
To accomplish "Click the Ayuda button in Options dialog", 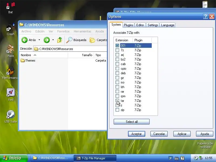I will click(x=205, y=134).
